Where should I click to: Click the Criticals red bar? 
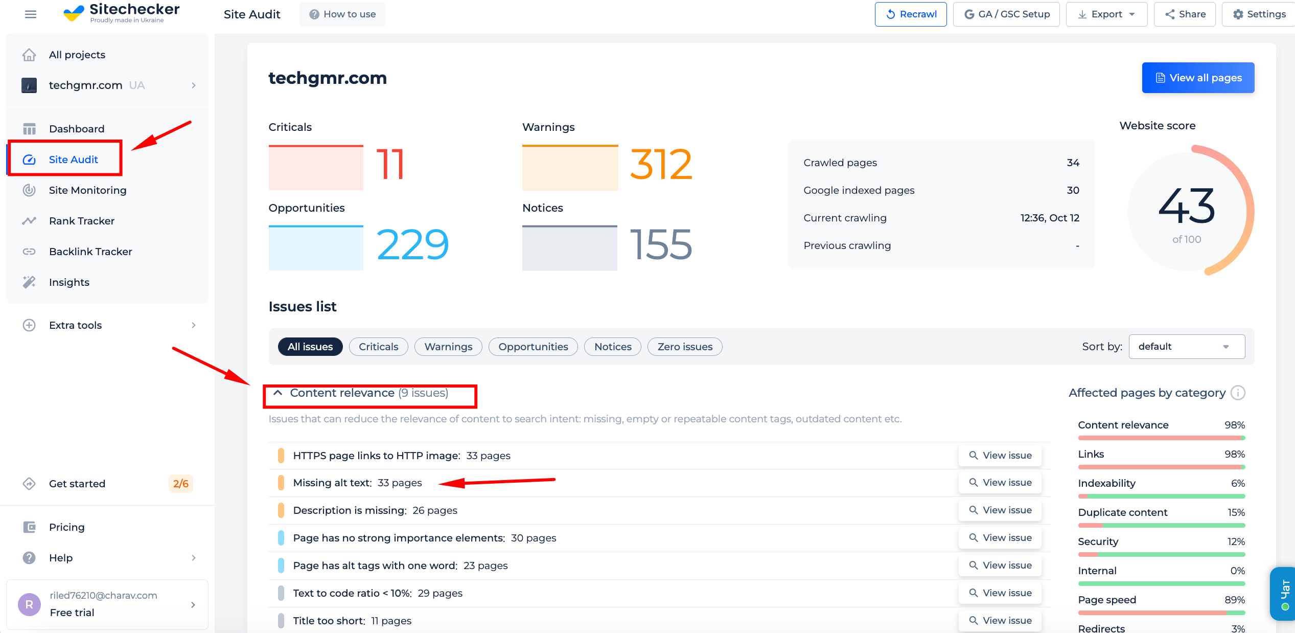coord(316,168)
